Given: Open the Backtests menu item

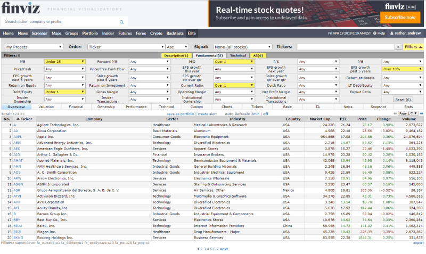Looking at the screenshot, I should tap(175, 34).
